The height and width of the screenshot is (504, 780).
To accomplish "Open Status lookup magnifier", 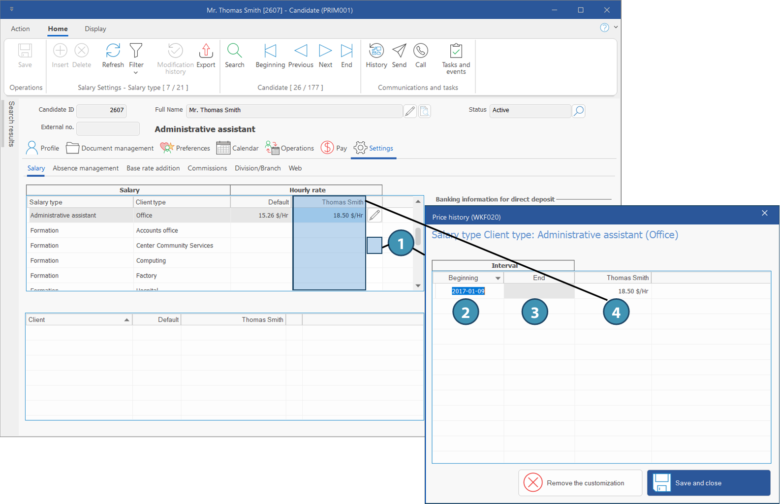I will (x=579, y=111).
